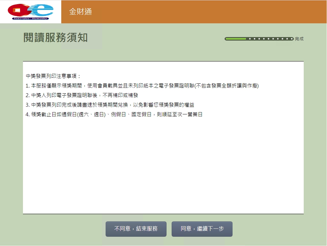This screenshot has width=327, height=246.
Task: Click the green filled progress bar segment
Action: pos(236,39)
